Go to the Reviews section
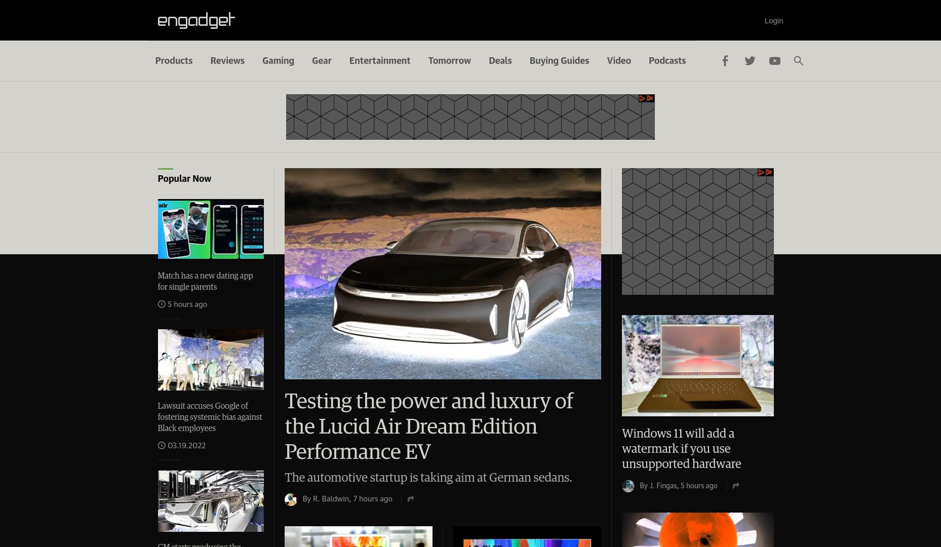The height and width of the screenshot is (547, 941). 227,61
